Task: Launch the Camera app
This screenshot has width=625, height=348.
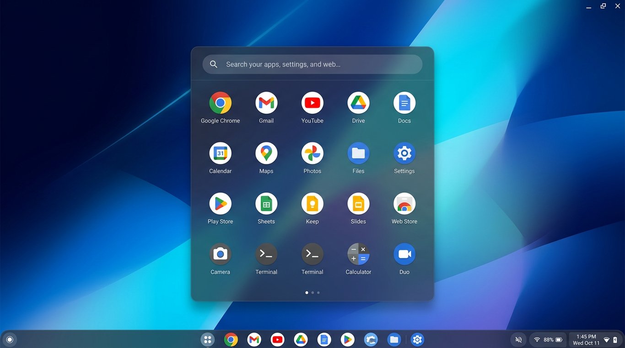Action: 220,254
